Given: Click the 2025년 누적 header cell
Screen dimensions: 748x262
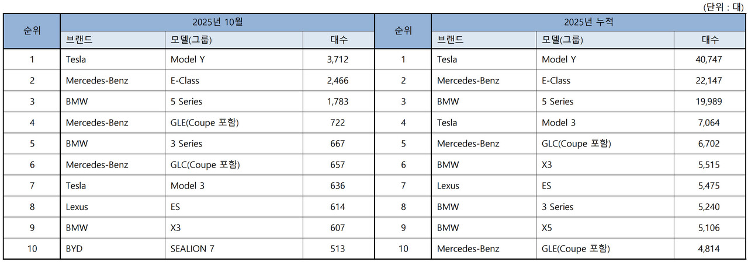Looking at the screenshot, I should (588, 23).
